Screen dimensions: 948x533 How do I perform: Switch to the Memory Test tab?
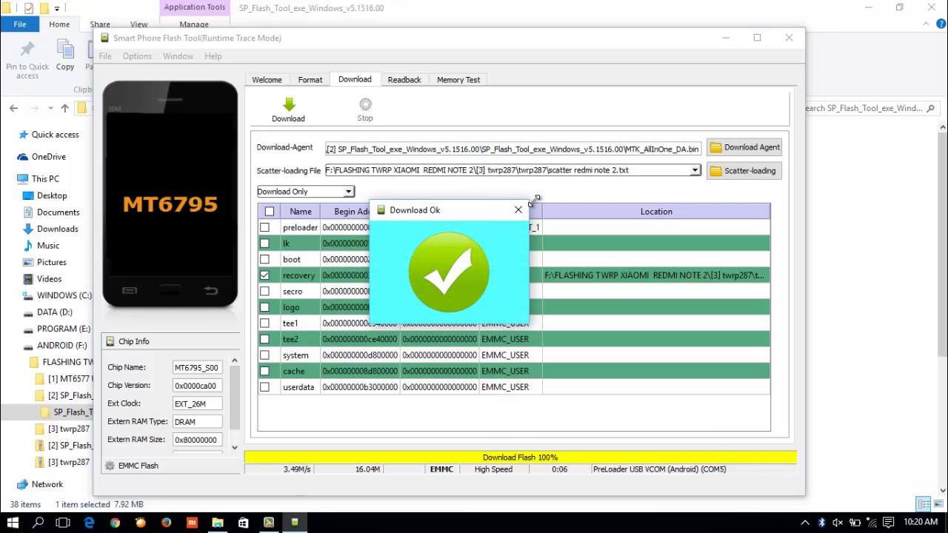(458, 80)
